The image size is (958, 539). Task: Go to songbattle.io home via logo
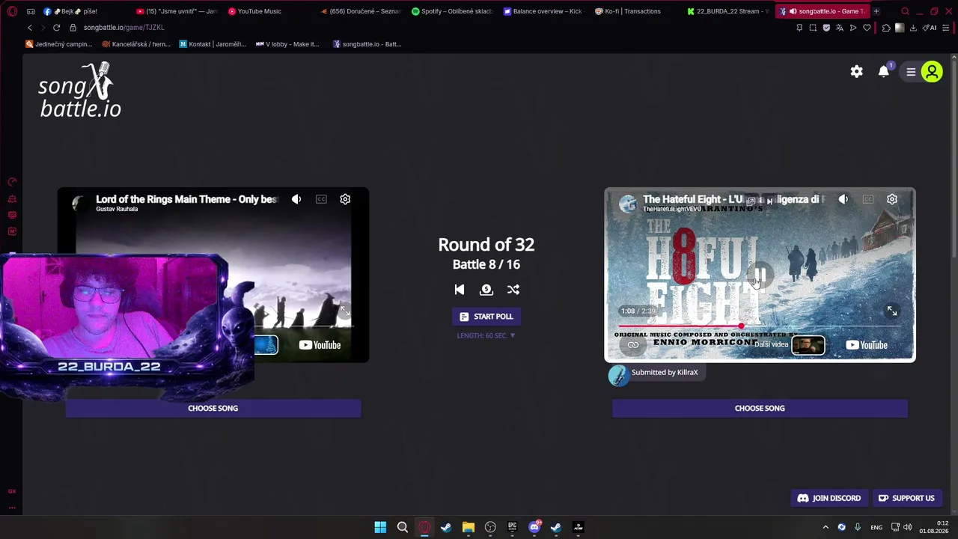(80, 91)
